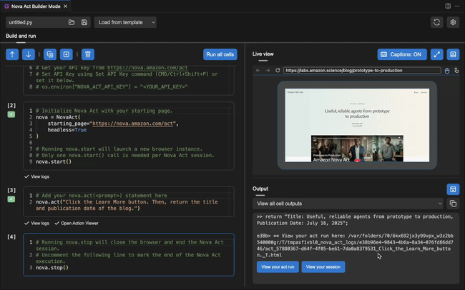
Task: Click the nova.start() line in cell [2]
Action: [54, 161]
